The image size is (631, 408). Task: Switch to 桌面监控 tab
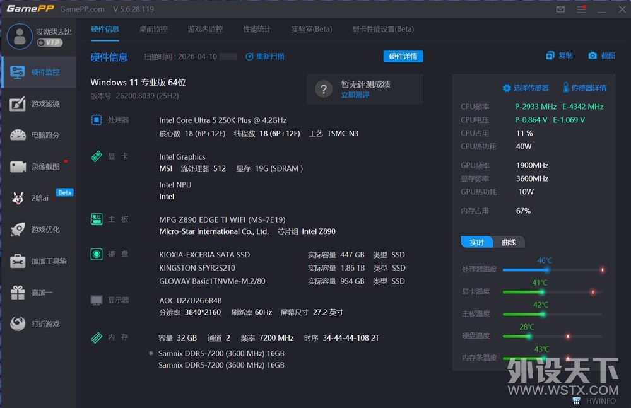click(x=153, y=29)
